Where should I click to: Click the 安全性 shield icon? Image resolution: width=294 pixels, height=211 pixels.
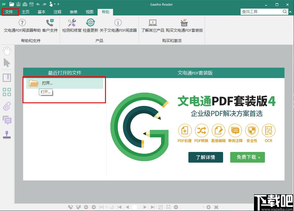pyautogui.click(x=252, y=131)
